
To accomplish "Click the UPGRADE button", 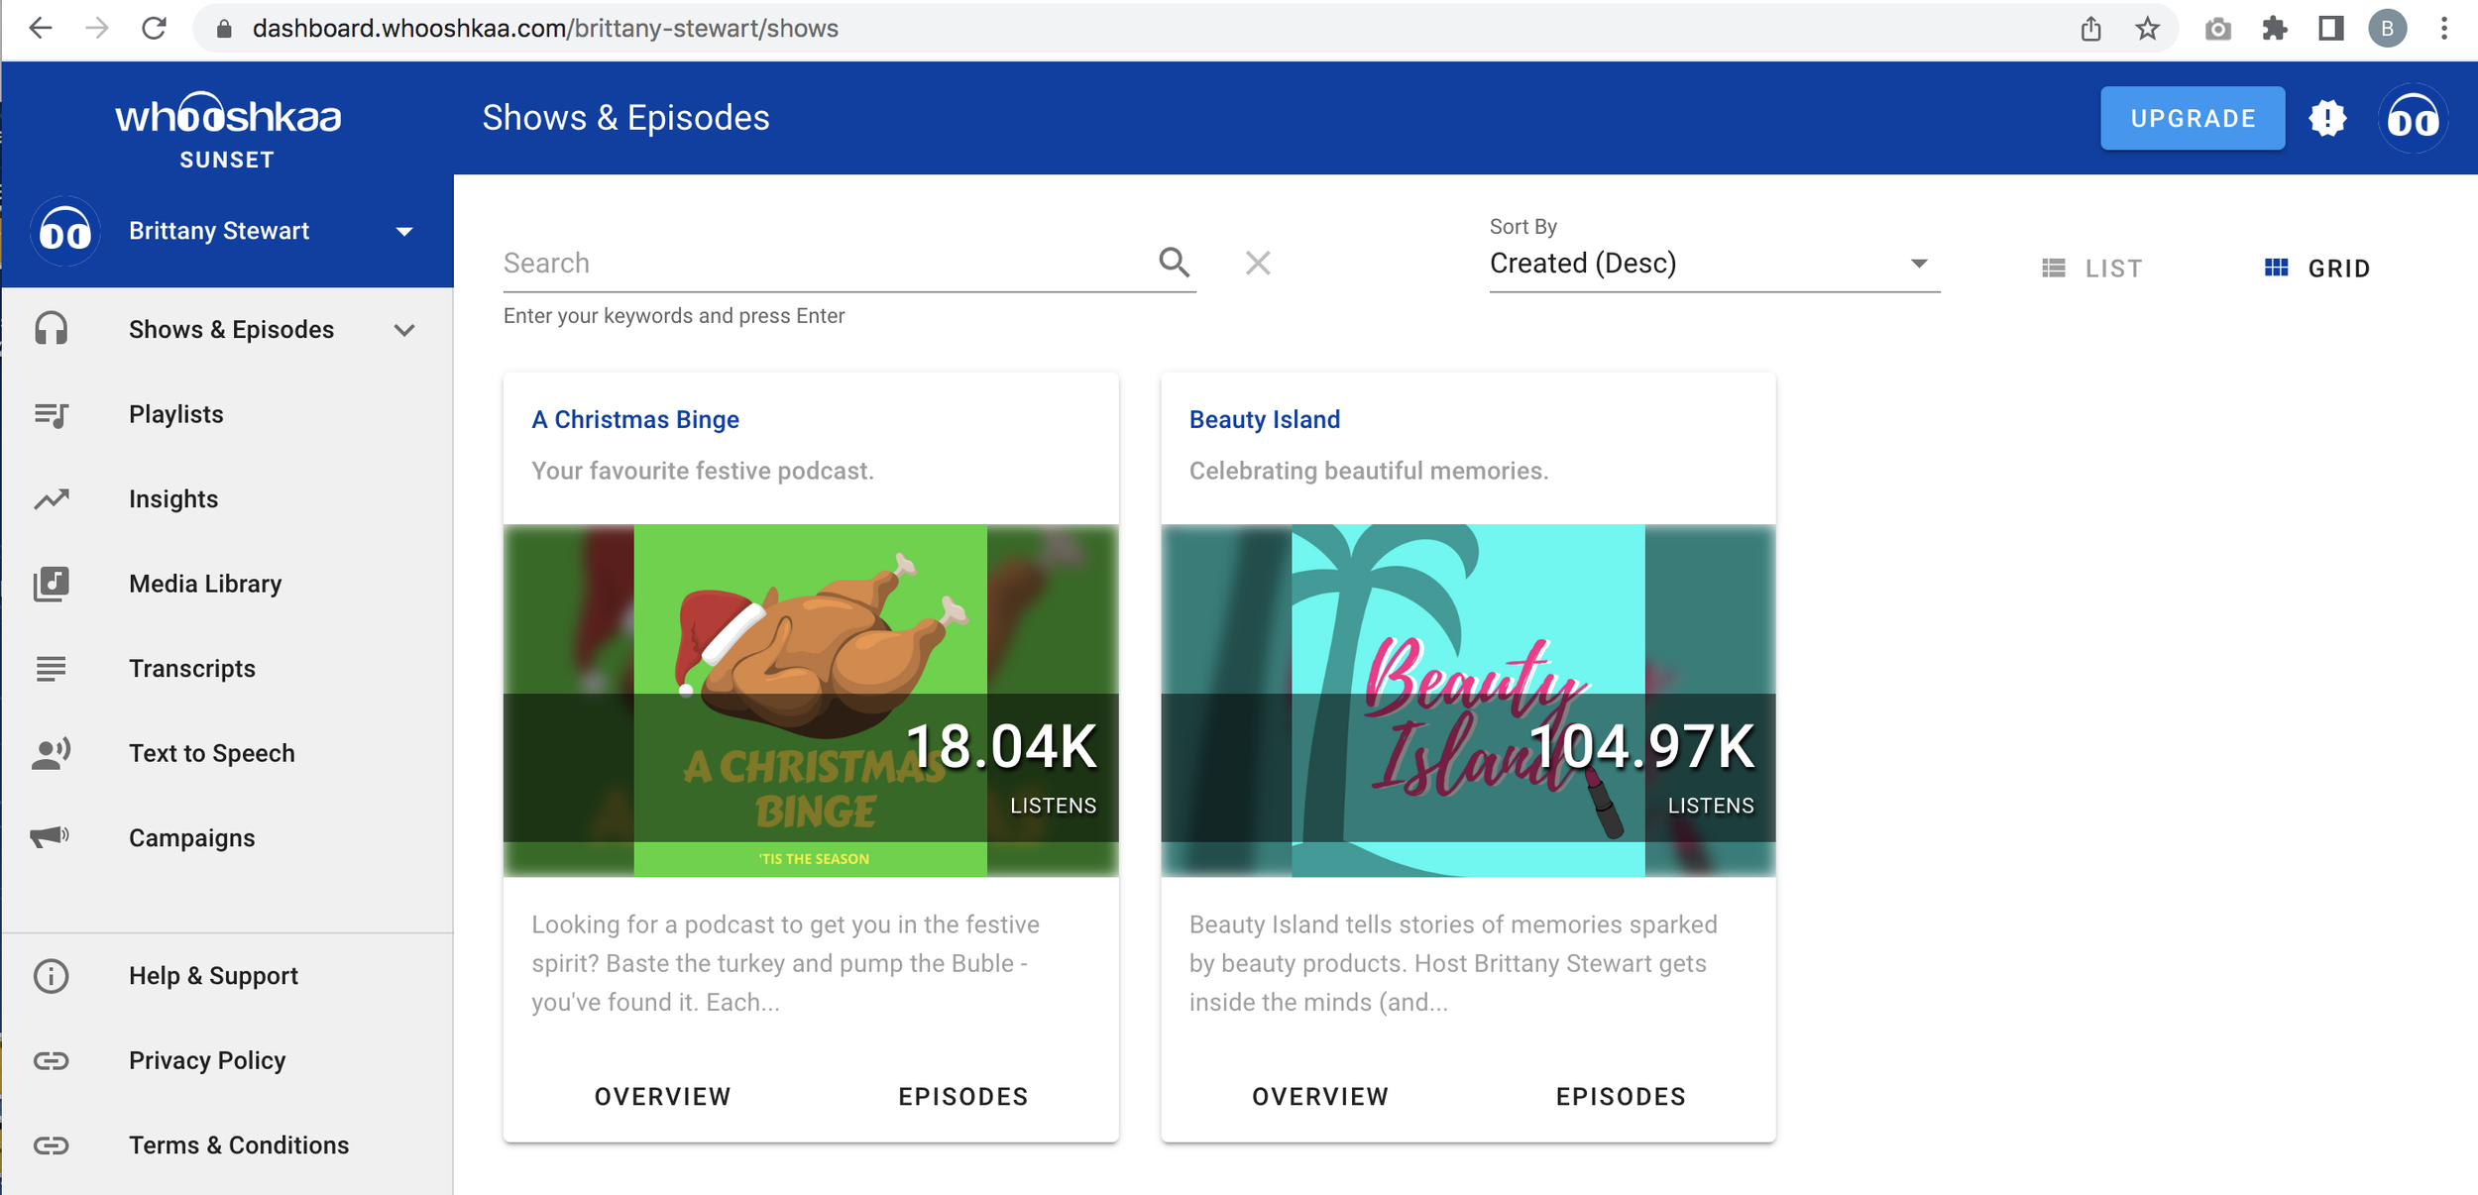I will pyautogui.click(x=2193, y=118).
